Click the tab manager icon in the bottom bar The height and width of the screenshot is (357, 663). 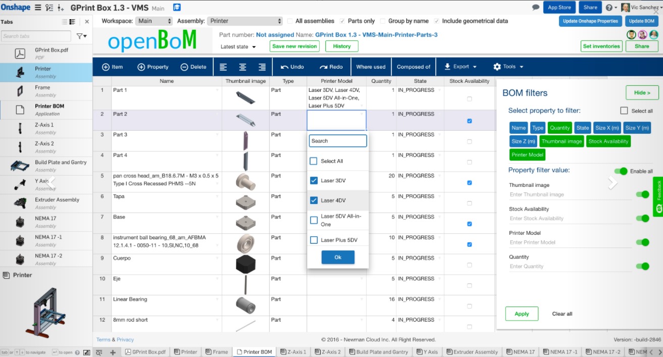(x=99, y=352)
